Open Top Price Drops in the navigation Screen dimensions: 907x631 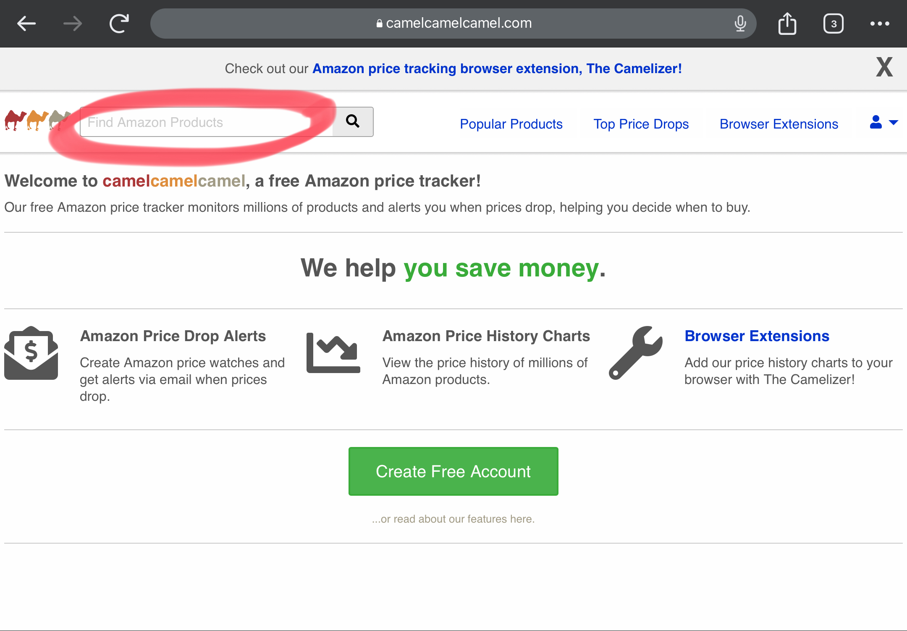pos(641,124)
